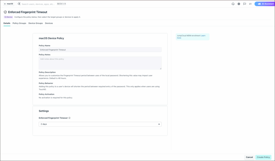
Task: Open the 2 days timeout dropdown
Action: click(100, 124)
